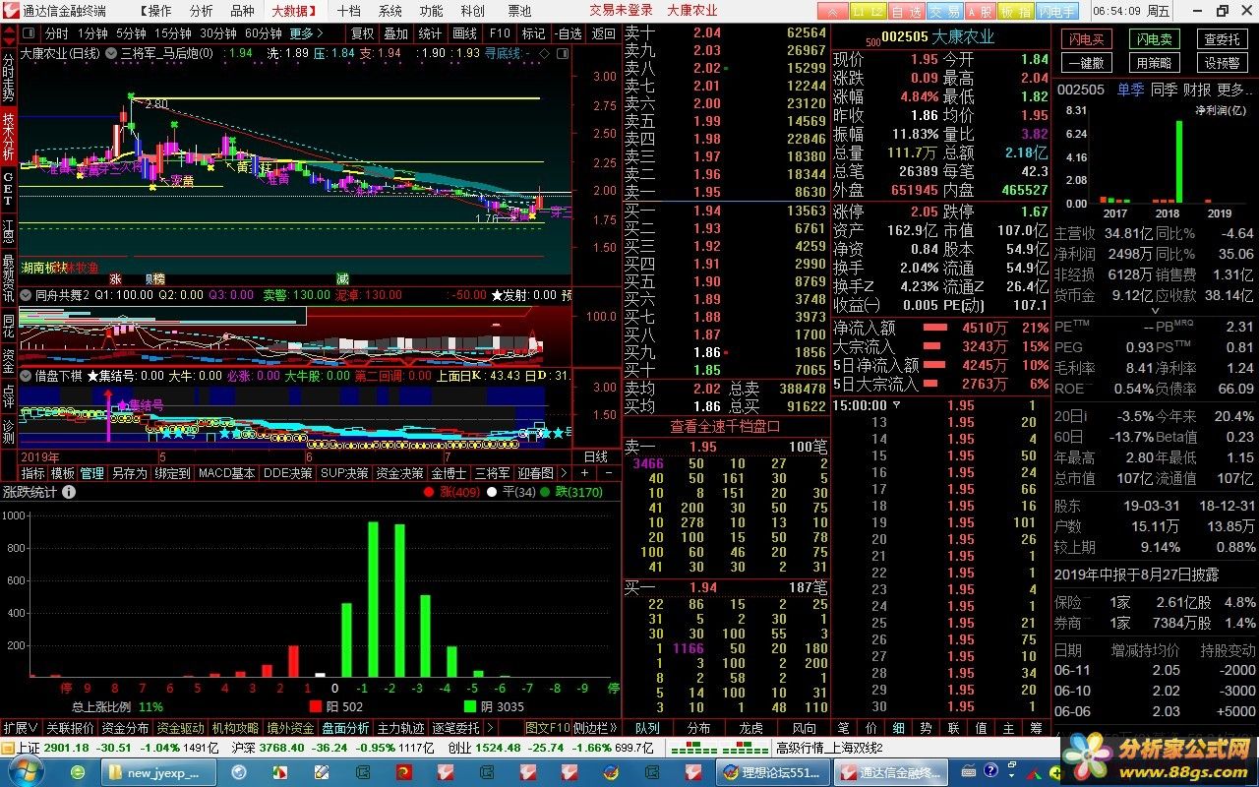Click the 查委托 button
Screen dimensions: 1259x787
pyautogui.click(x=1223, y=39)
